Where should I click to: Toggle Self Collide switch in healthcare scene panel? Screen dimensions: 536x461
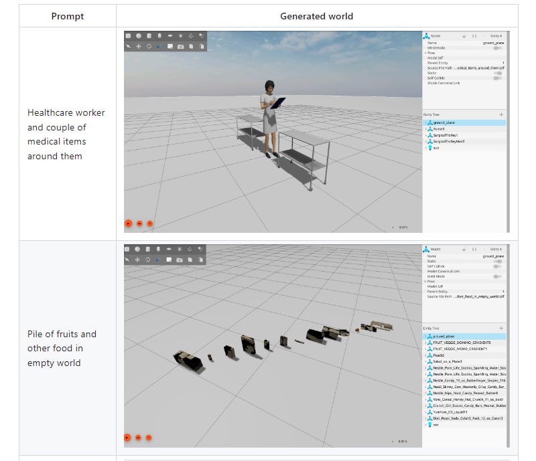496,78
